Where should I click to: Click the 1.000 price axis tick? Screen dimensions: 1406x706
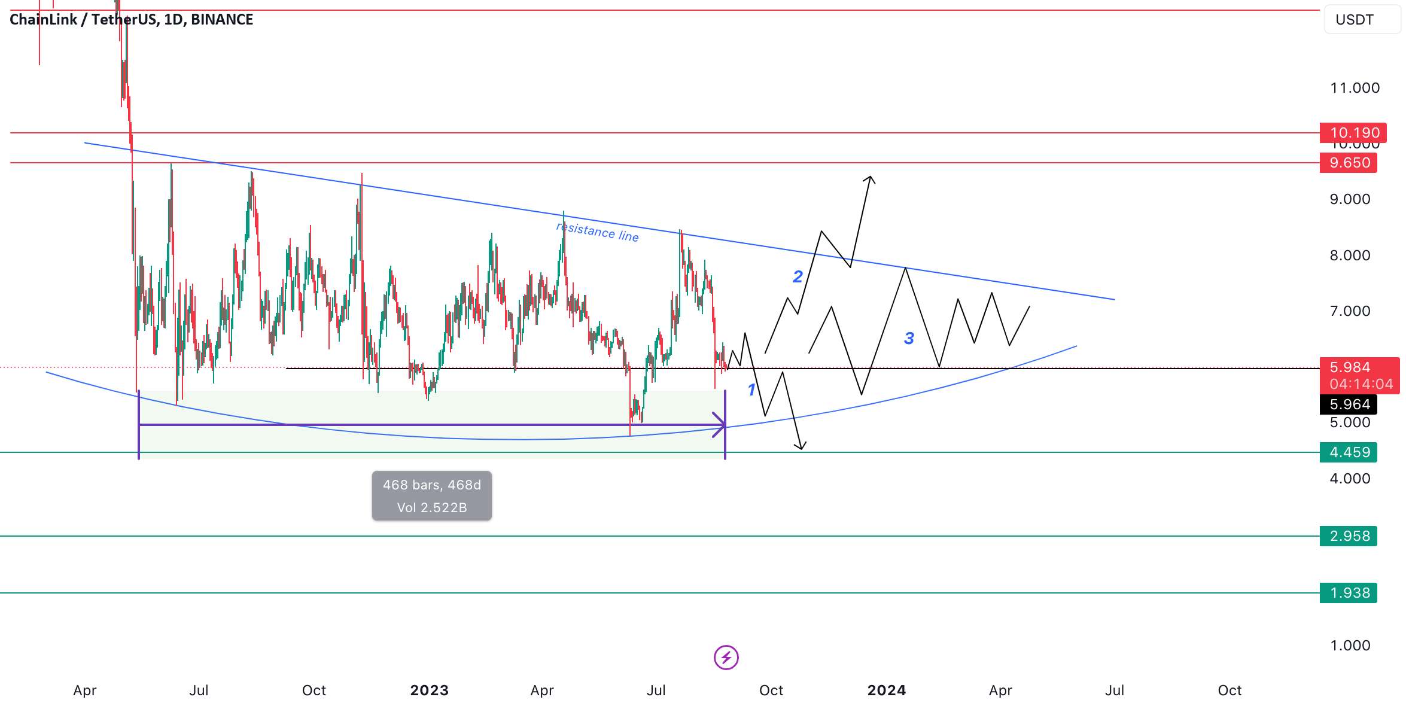pos(1350,646)
